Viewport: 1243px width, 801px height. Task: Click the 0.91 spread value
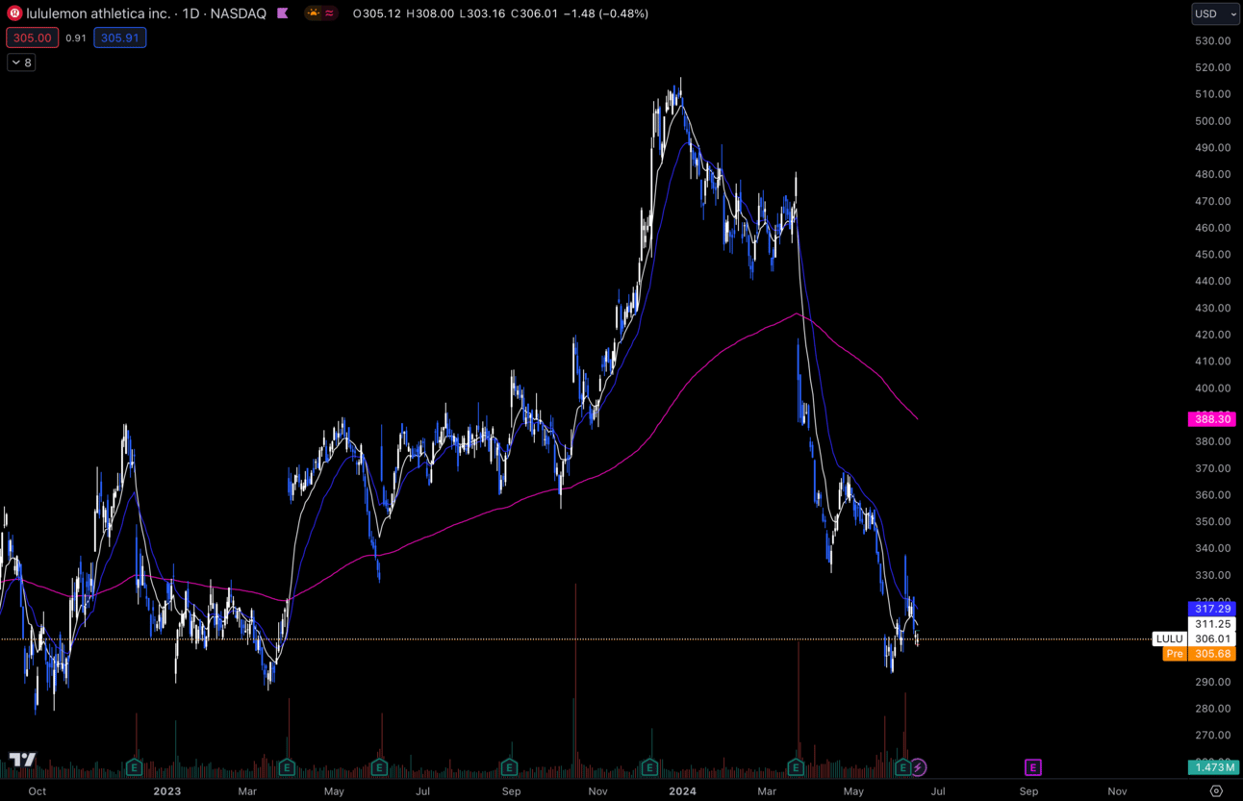76,38
